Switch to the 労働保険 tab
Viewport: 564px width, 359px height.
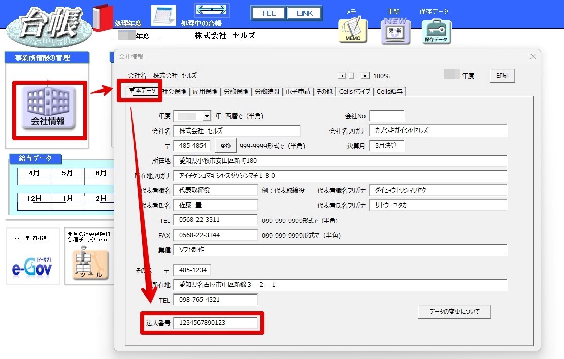(x=236, y=92)
